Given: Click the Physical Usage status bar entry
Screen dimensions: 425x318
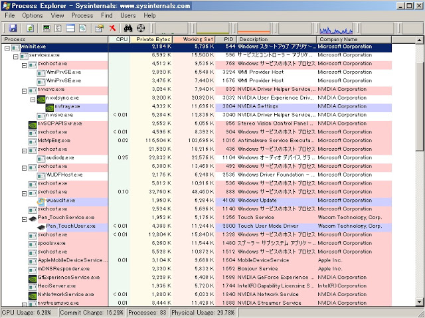Looking at the screenshot, I should 203,312.
